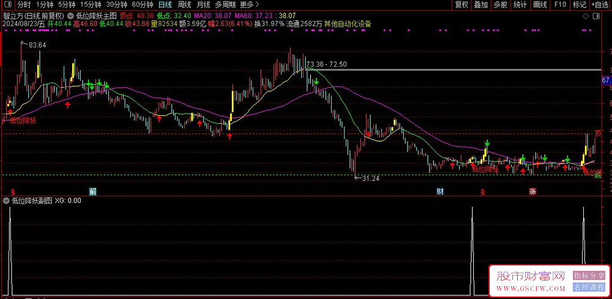The width and height of the screenshot is (612, 299).
Task: Select the 15分钟 period tab
Action: tap(90, 5)
